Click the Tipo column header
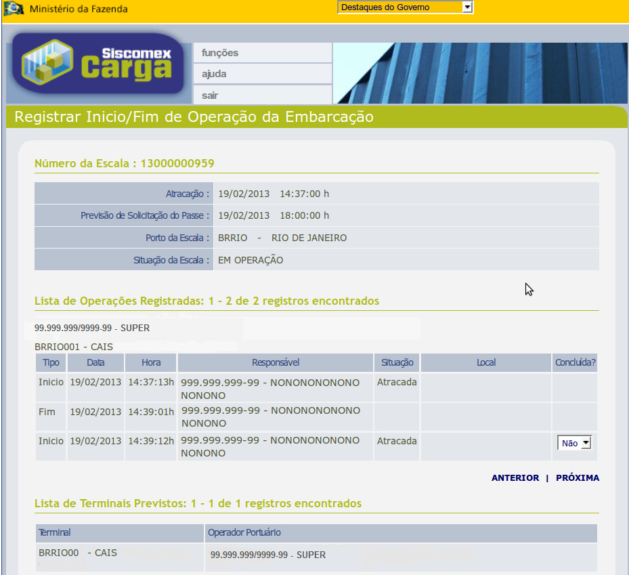The image size is (629, 575). (x=51, y=362)
